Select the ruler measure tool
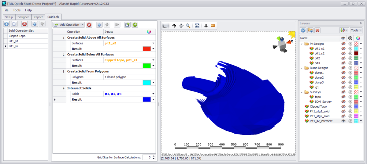The image size is (367, 164). (x=213, y=26)
